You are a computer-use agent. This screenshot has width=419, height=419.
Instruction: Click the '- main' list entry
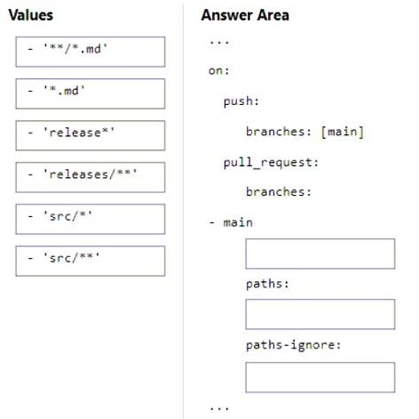point(231,222)
